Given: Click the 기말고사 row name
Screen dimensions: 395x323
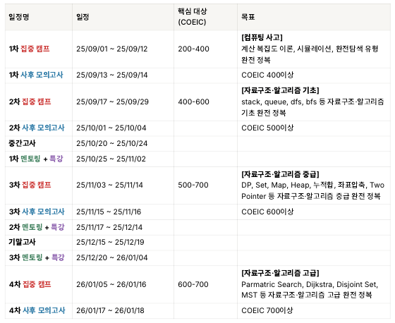Looking at the screenshot, I should point(22,242).
